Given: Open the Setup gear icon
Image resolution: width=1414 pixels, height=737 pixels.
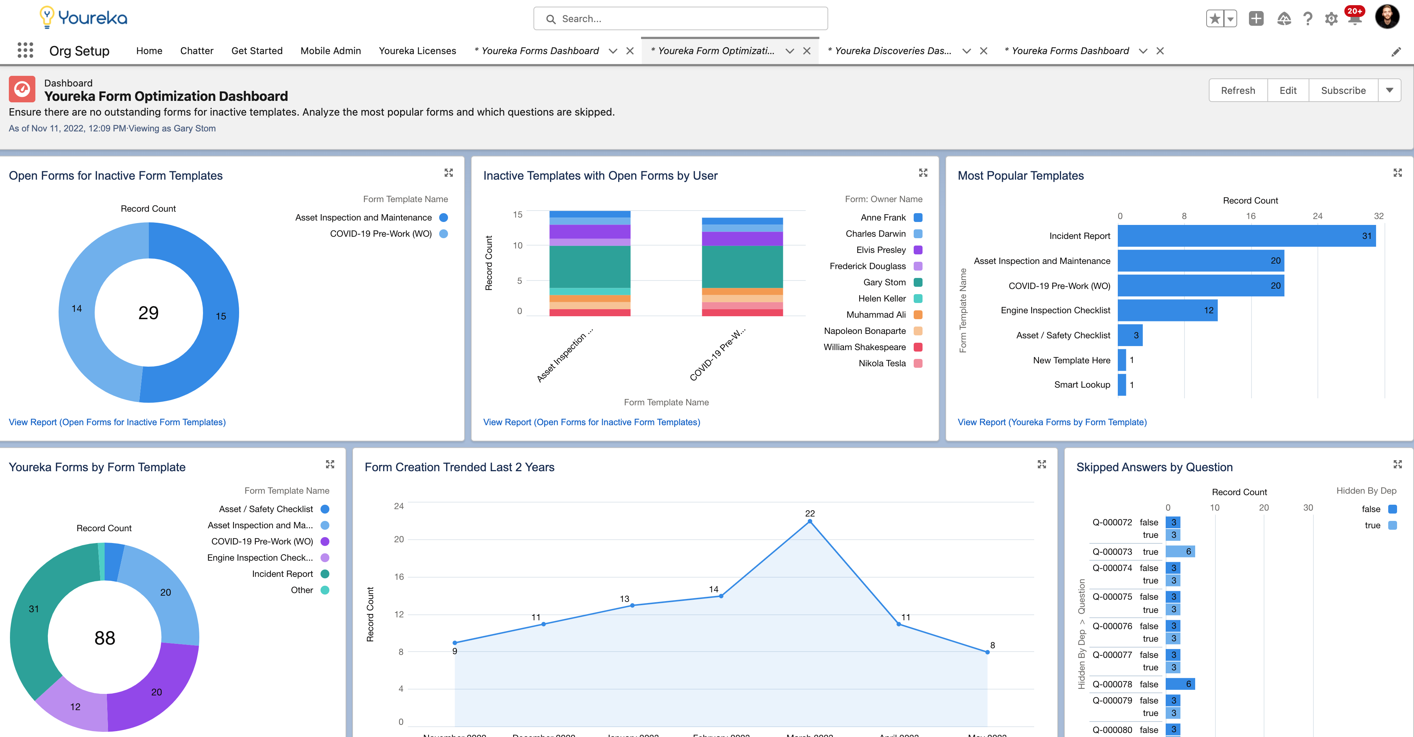Looking at the screenshot, I should point(1331,19).
